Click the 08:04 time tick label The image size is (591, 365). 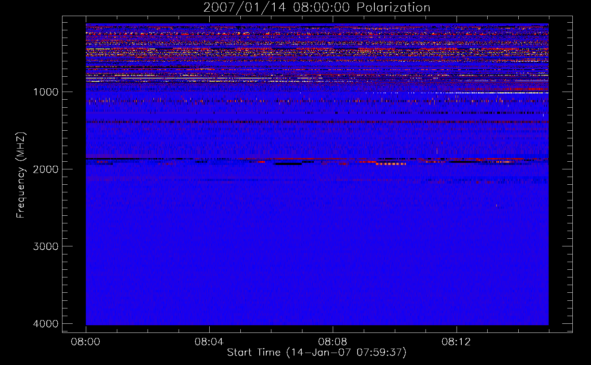(209, 342)
